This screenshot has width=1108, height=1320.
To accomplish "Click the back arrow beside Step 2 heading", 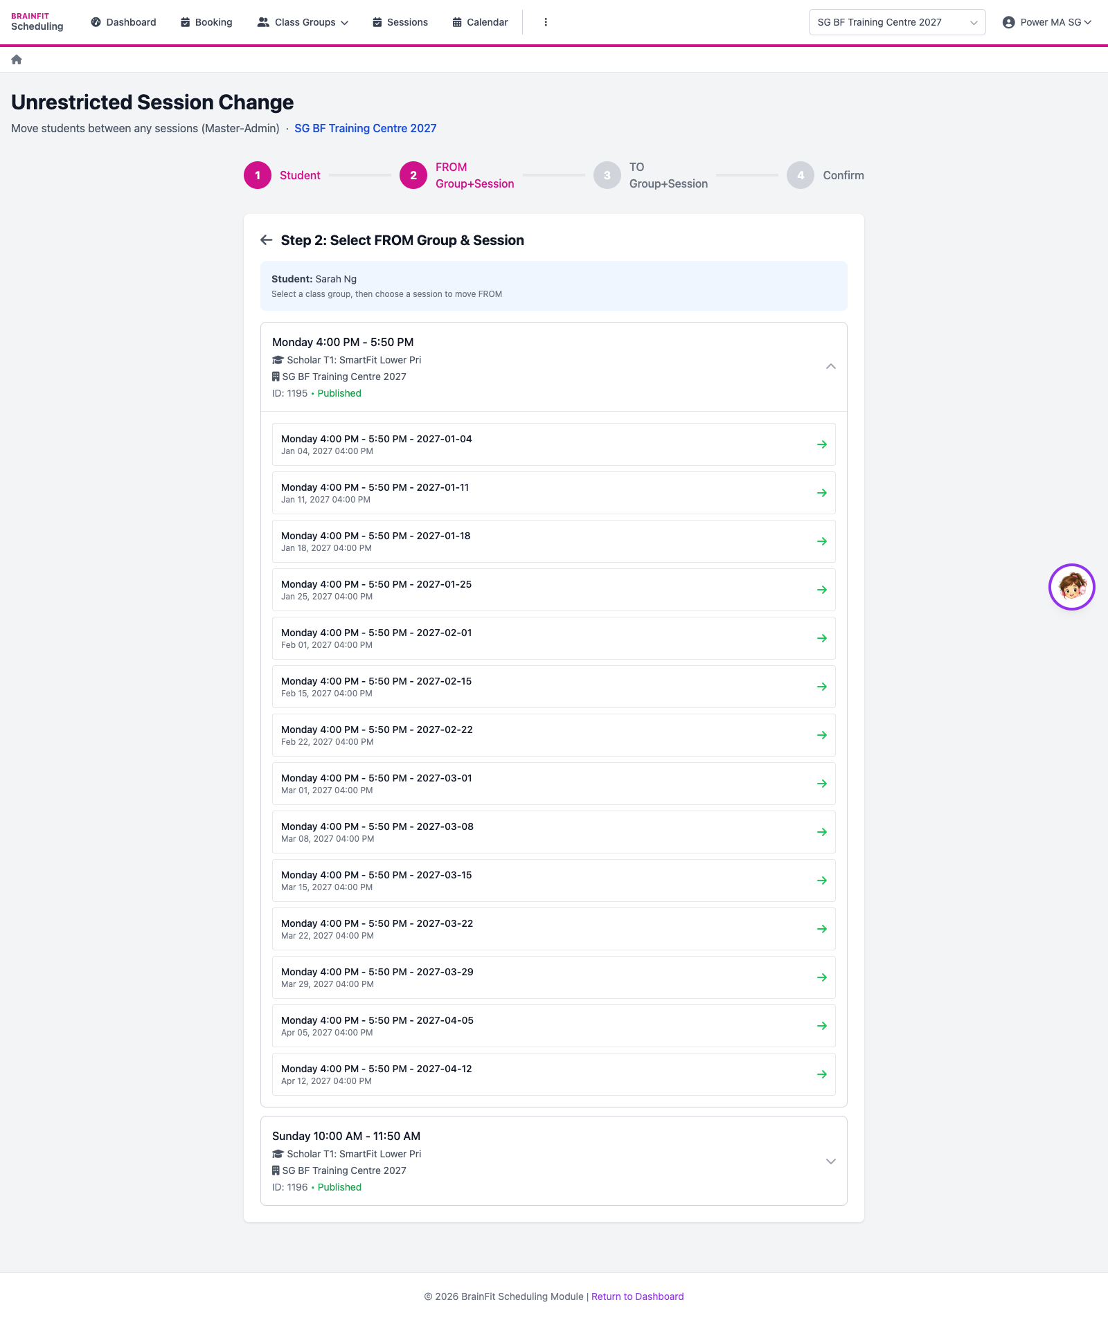I will (266, 240).
